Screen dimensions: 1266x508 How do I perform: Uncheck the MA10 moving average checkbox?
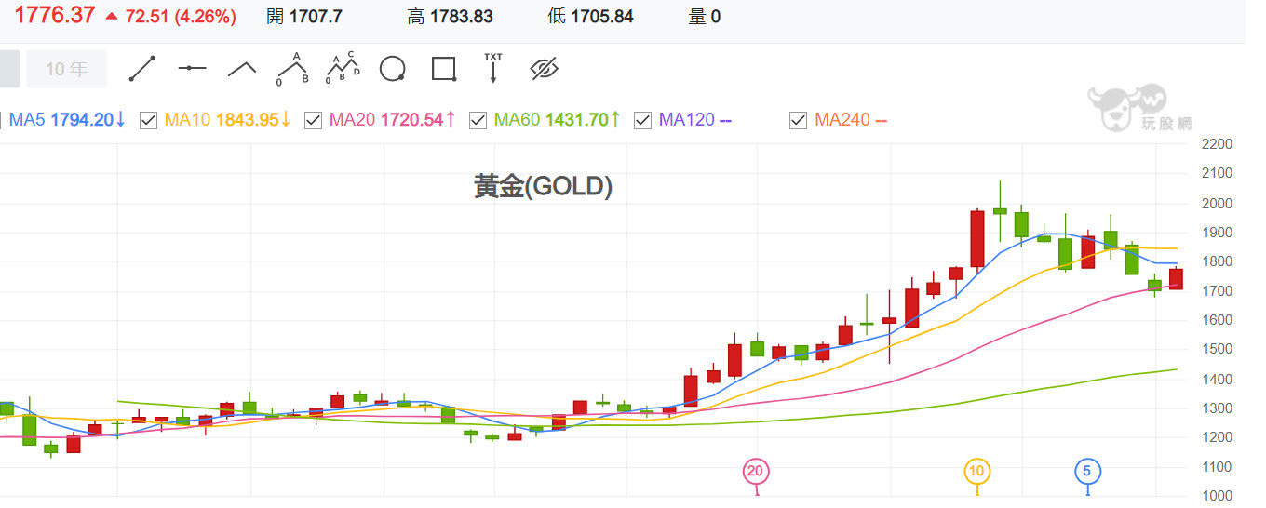pyautogui.click(x=148, y=120)
